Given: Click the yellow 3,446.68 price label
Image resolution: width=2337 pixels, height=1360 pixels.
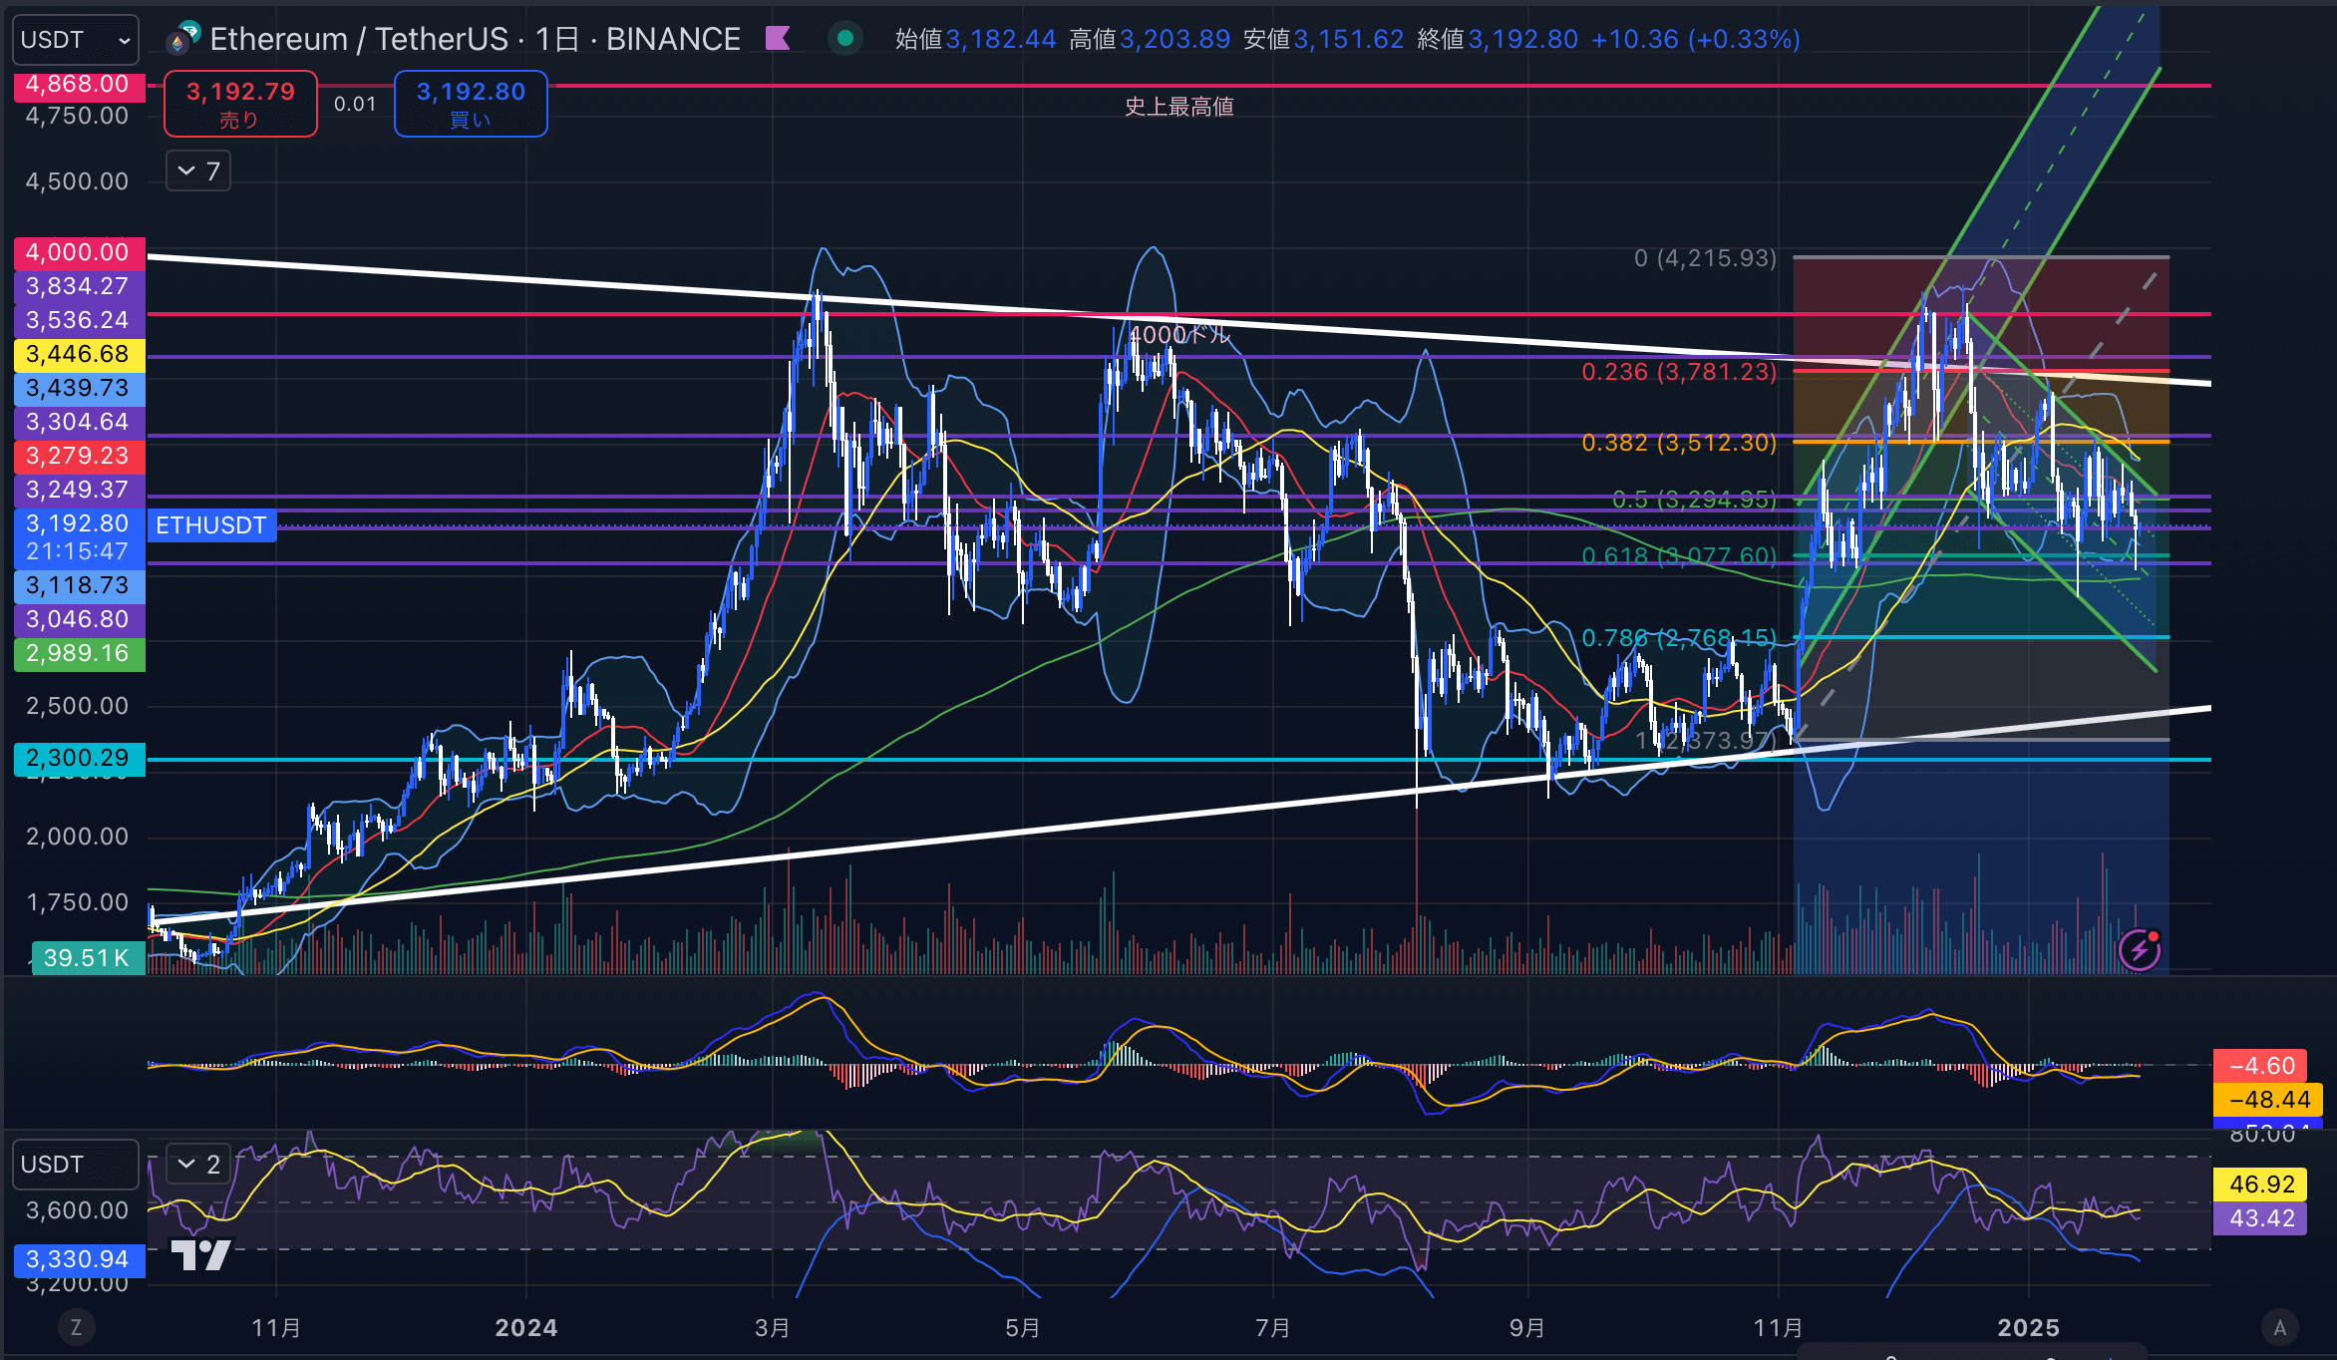Looking at the screenshot, I should pos(79,354).
